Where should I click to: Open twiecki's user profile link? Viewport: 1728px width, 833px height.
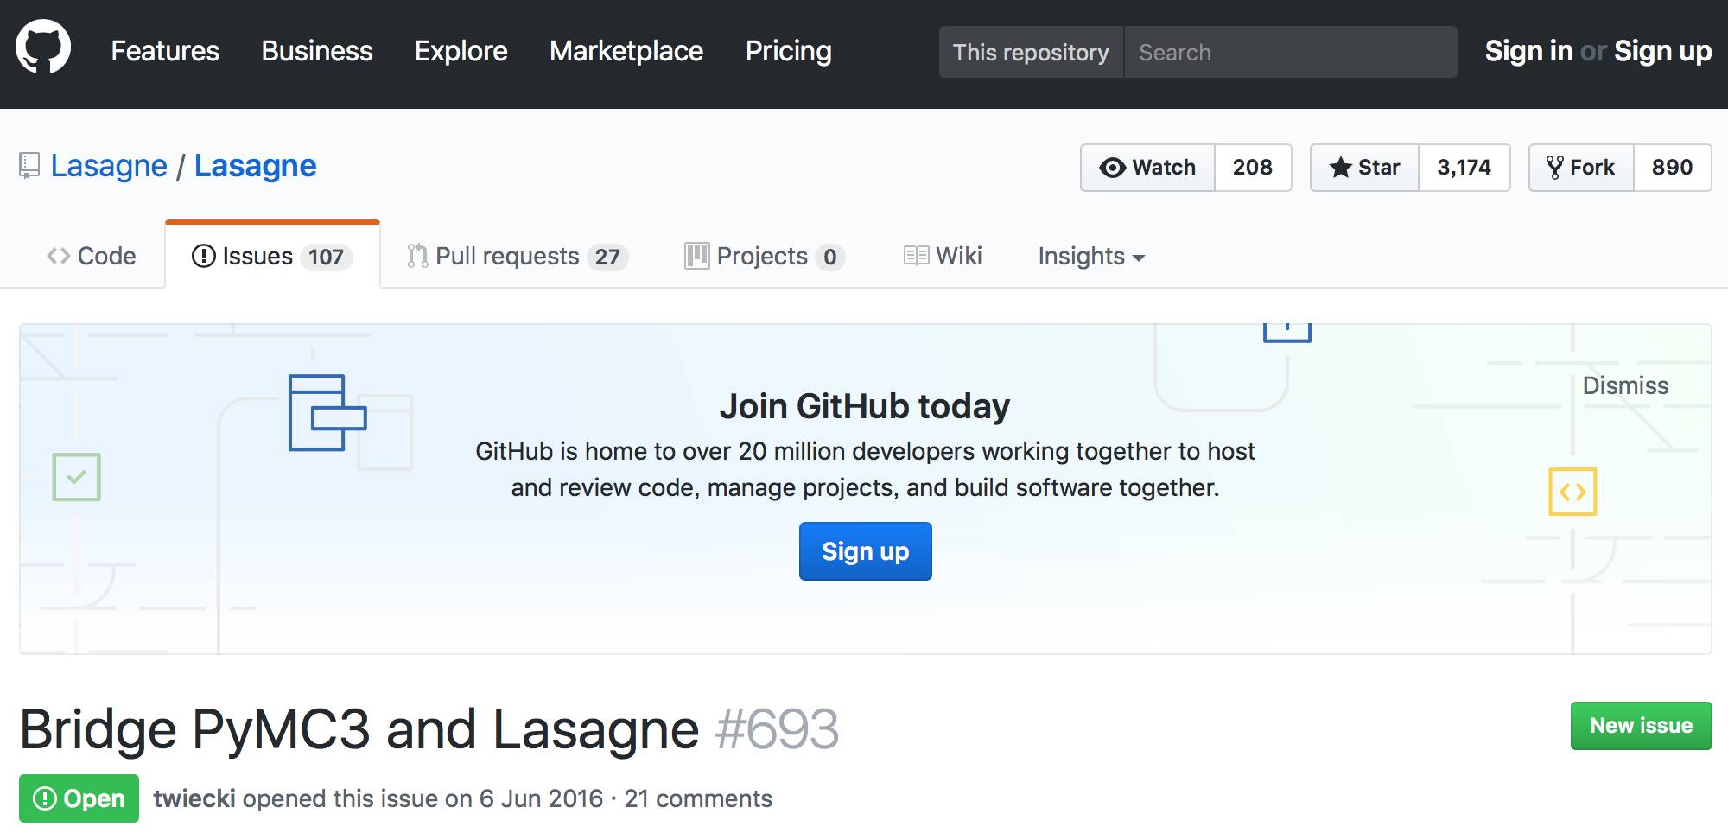[x=194, y=798]
